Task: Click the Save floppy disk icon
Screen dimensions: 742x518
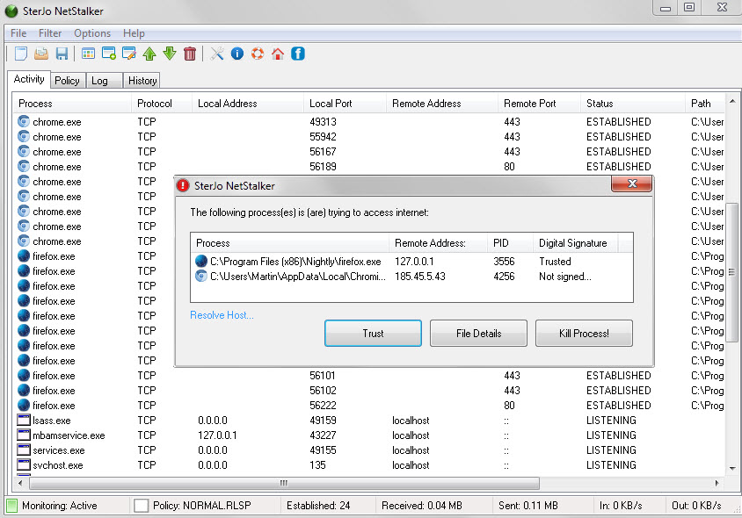Action: tap(62, 54)
